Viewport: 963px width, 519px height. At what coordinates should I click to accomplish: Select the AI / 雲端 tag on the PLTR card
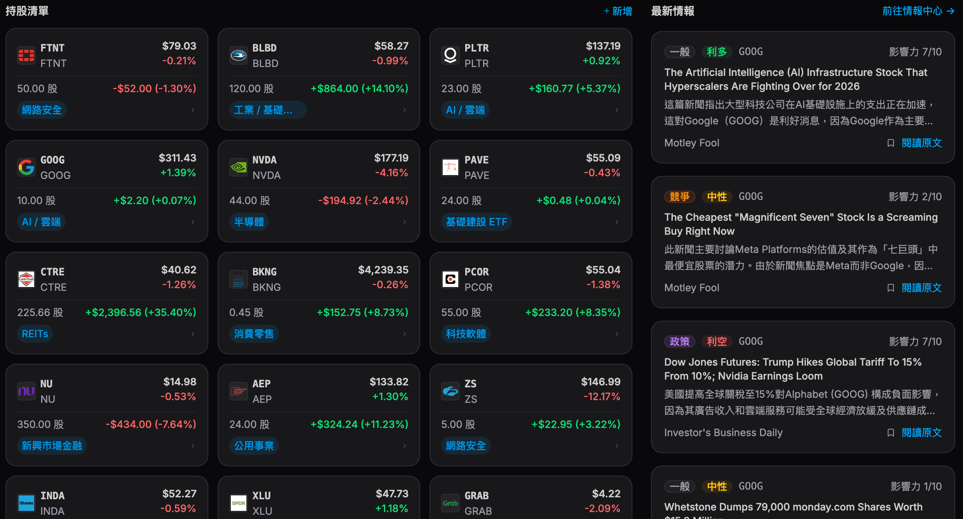coord(465,110)
